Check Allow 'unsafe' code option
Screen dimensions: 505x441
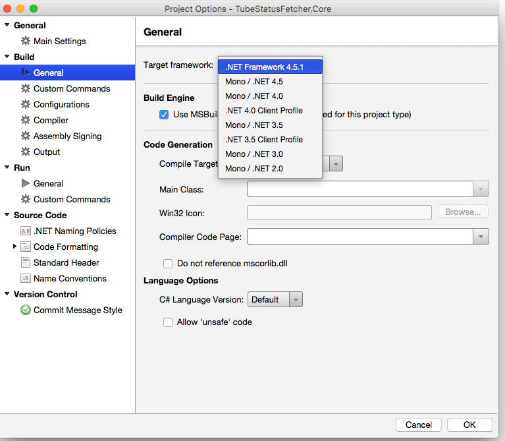pos(168,322)
